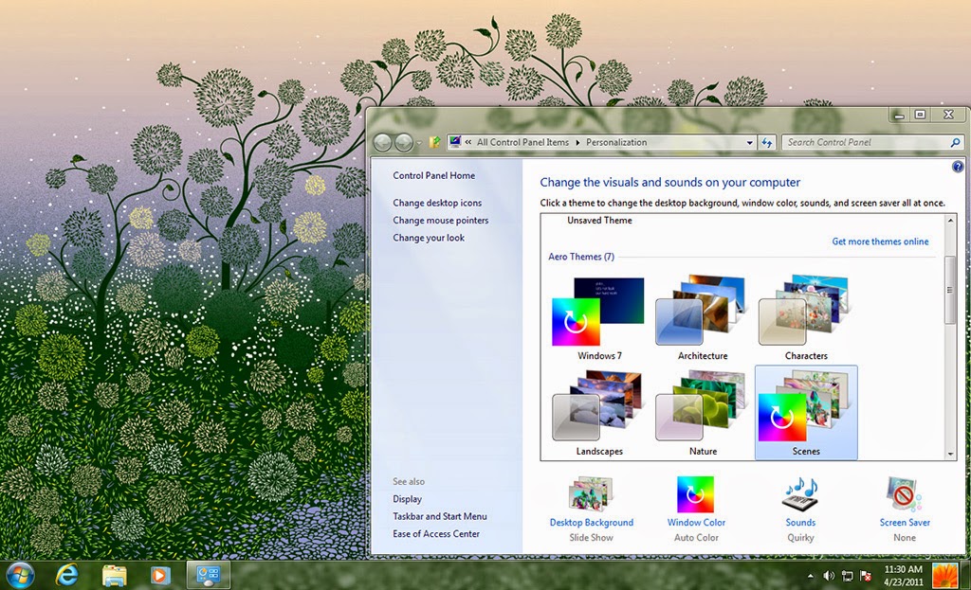
Task: Click the Unsaved Theme label
Action: tap(599, 220)
